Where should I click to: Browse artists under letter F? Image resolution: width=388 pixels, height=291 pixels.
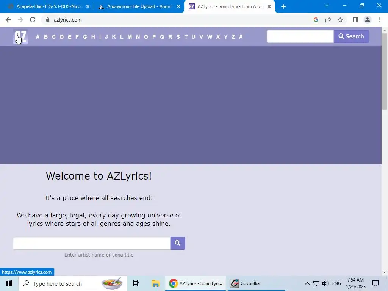tap(77, 37)
